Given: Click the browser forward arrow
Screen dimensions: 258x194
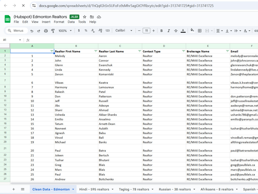Looking at the screenshot, I should tap(14, 6).
